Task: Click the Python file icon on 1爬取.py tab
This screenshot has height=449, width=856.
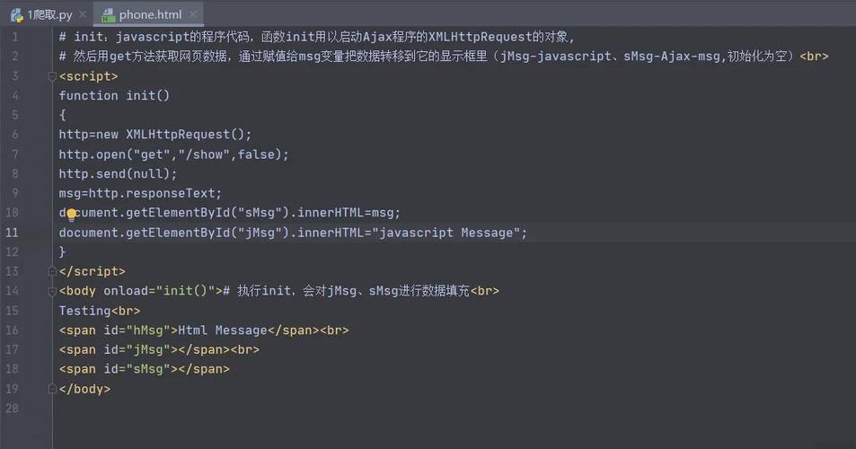Action: 17,15
